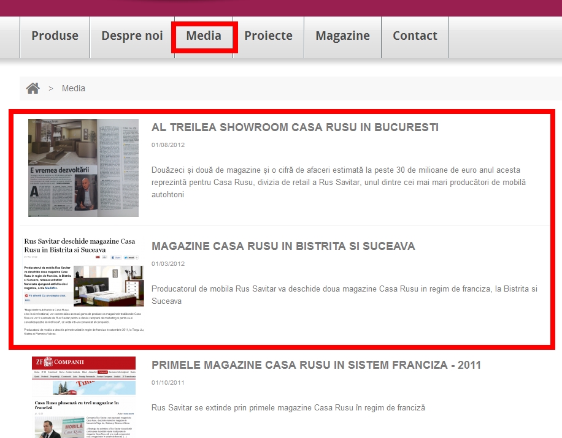Open the ZF Companii article thumbnail
The height and width of the screenshot is (438, 562).
point(83,397)
